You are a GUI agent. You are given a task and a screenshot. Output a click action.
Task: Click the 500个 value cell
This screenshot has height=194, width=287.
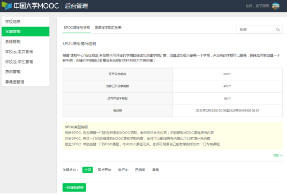(228, 74)
